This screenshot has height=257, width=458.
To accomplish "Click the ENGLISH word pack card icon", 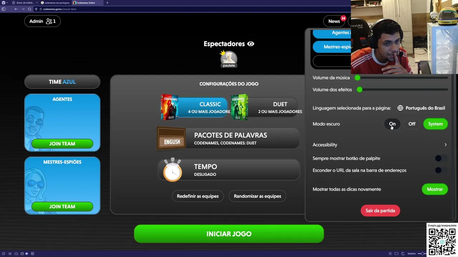I will tap(171, 138).
